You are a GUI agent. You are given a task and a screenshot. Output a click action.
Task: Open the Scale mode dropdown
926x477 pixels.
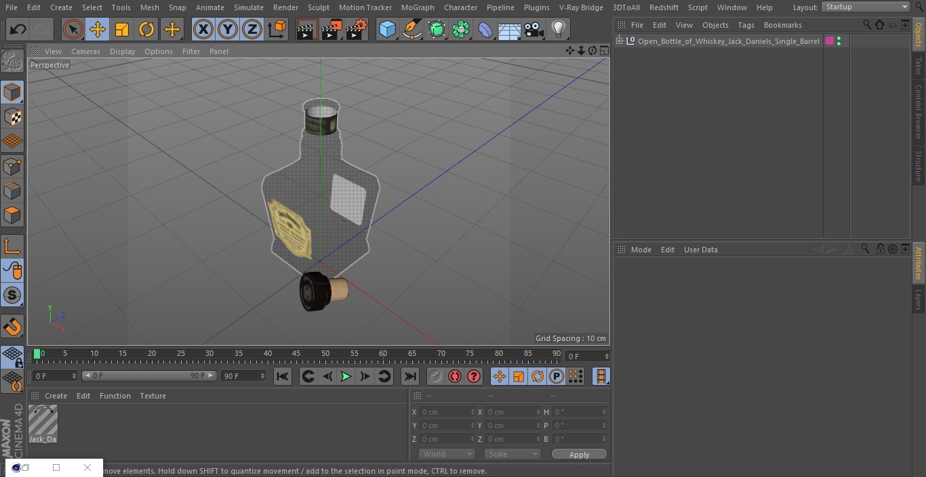click(512, 454)
